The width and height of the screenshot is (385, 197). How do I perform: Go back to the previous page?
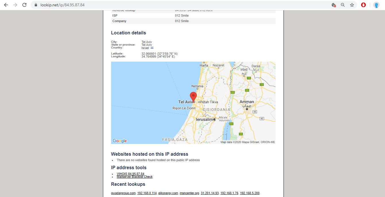coord(6,5)
